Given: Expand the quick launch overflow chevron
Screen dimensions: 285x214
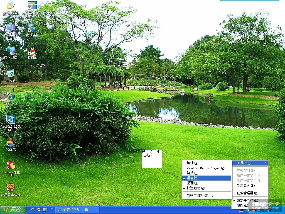Looking at the screenshot, I should point(52,208).
